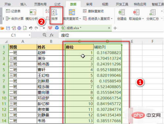
Task: Click the cell with value 0.952188856
Action: pyautogui.click(x=107, y=70)
